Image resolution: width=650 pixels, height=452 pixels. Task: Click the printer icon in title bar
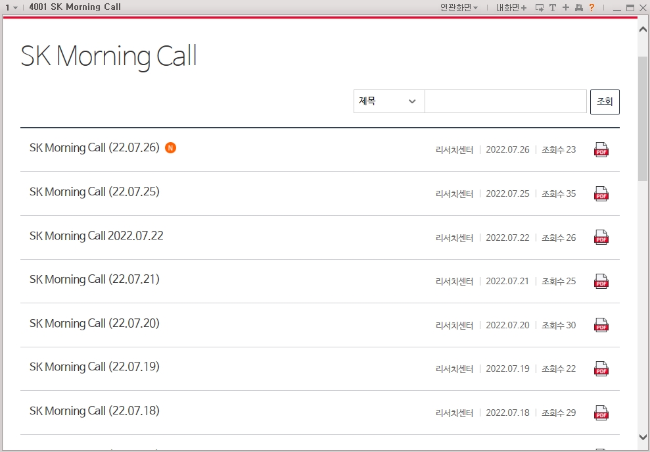point(579,7)
